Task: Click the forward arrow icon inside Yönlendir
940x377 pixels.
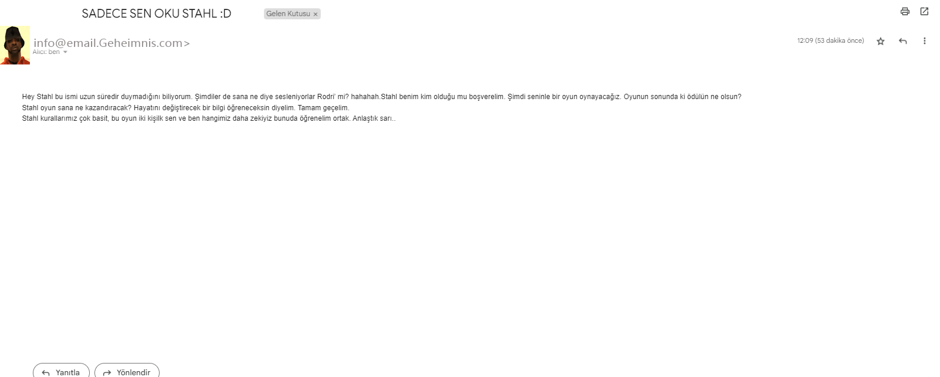Action: [107, 372]
